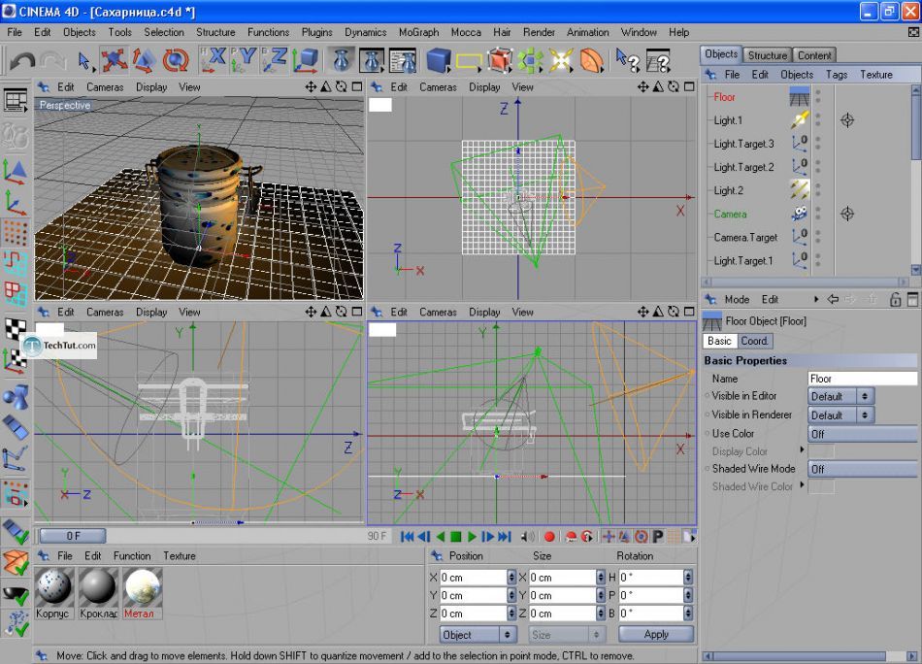Click target tag on Light.1 row
This screenshot has width=922, height=664.
point(847,120)
